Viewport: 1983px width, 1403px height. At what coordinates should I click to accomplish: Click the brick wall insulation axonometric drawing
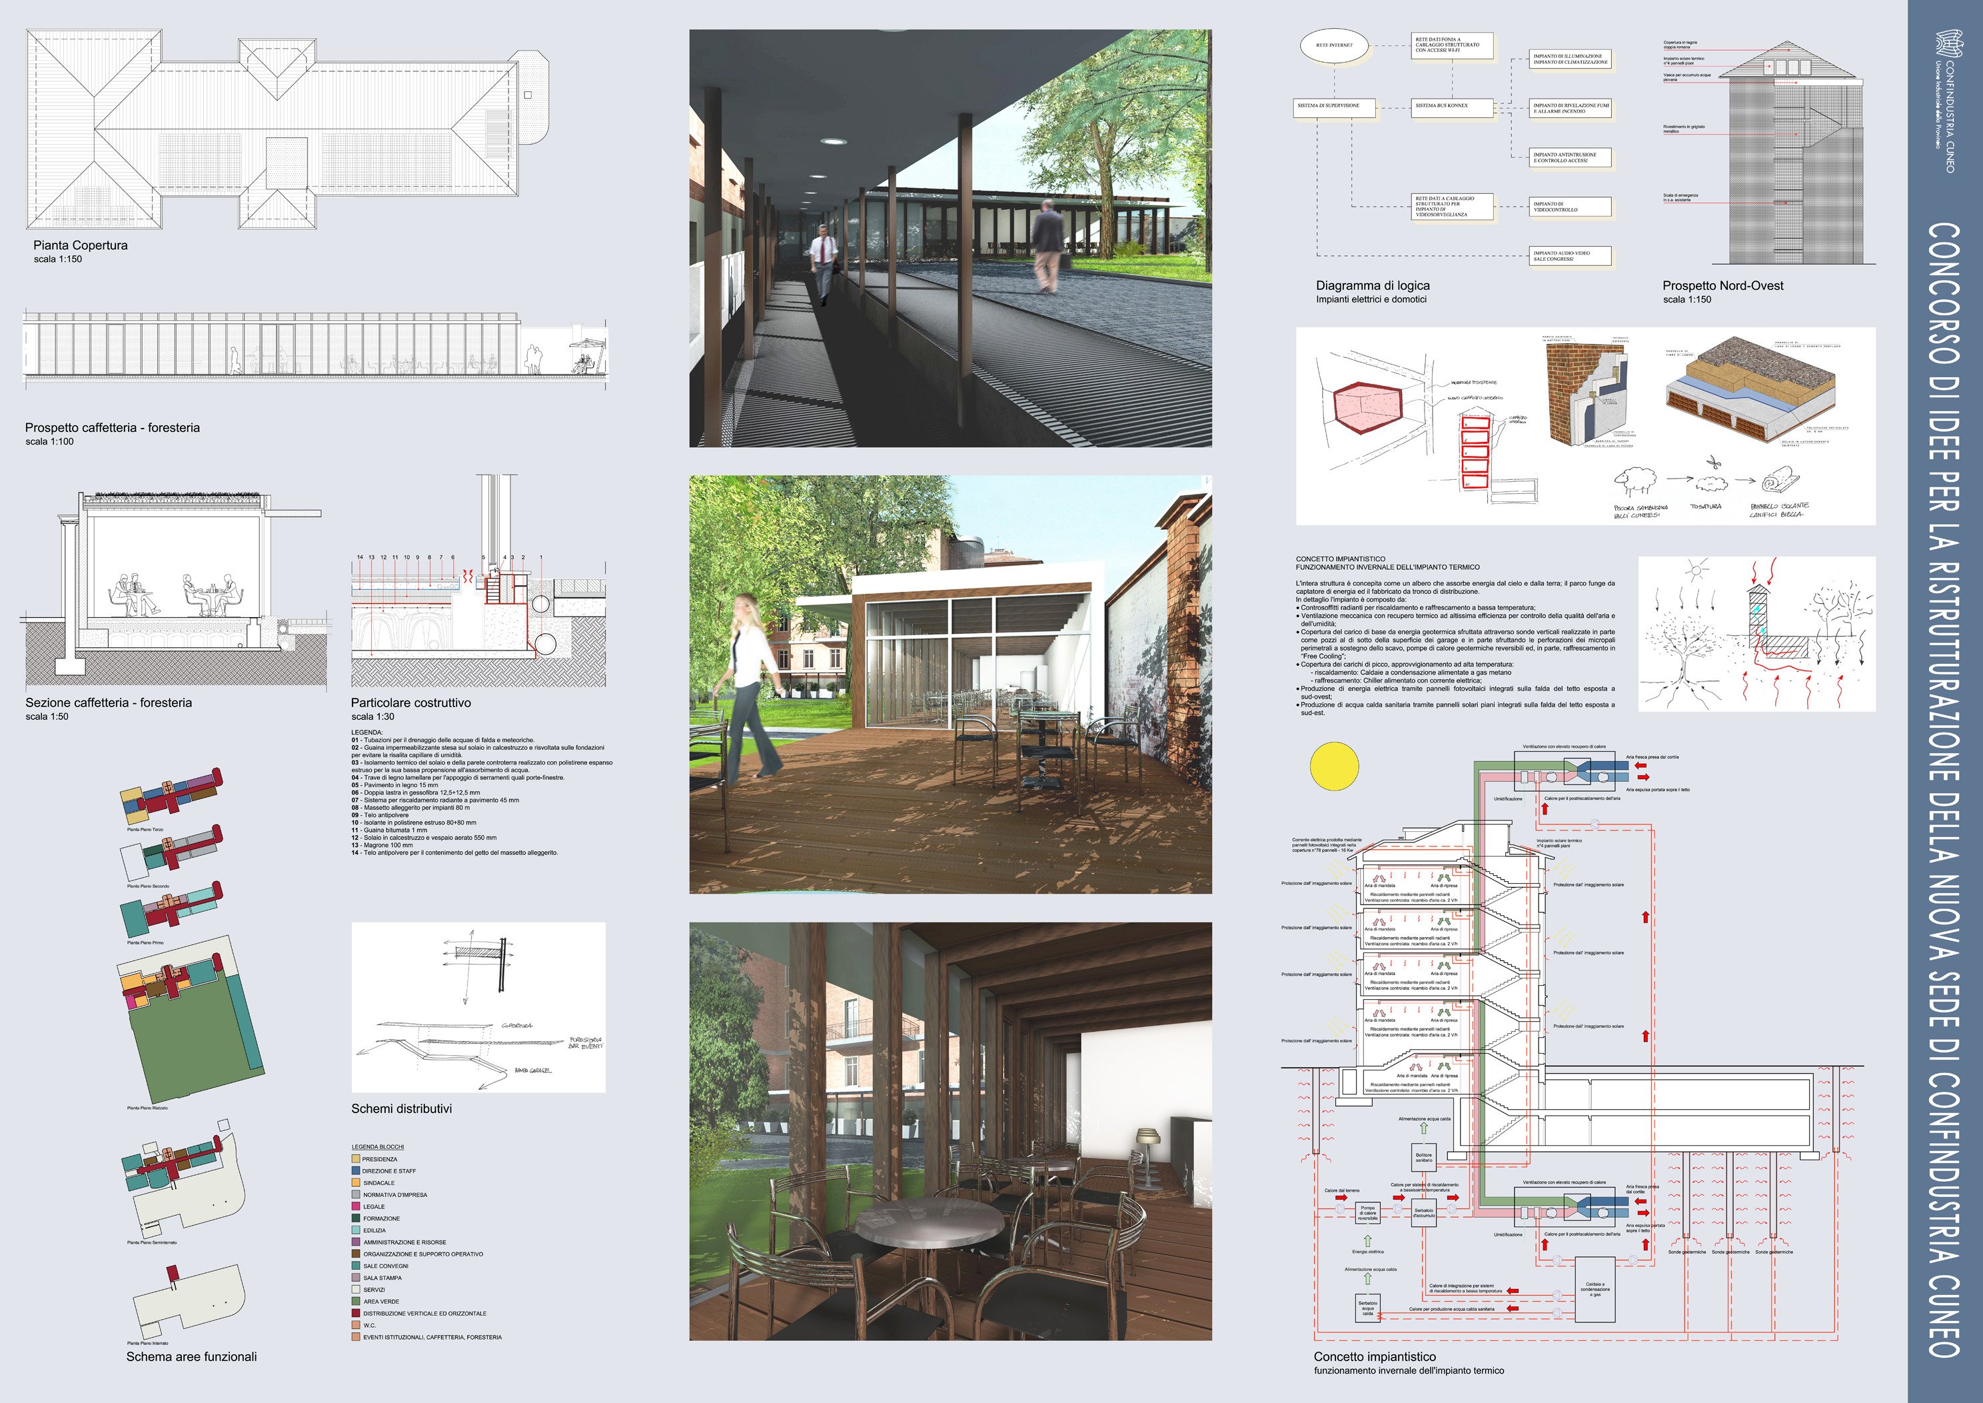(x=1586, y=391)
